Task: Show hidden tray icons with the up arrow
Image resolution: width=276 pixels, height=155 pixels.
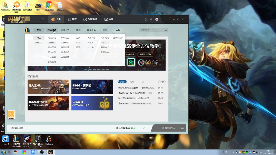Action: (x=233, y=152)
